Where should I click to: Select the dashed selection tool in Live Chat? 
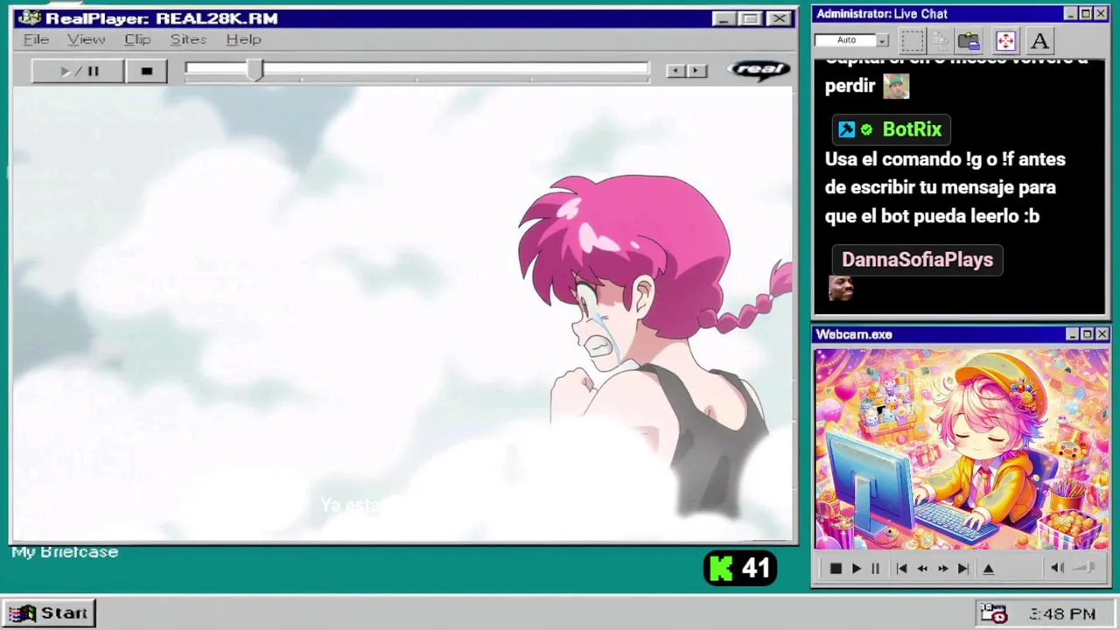click(913, 40)
